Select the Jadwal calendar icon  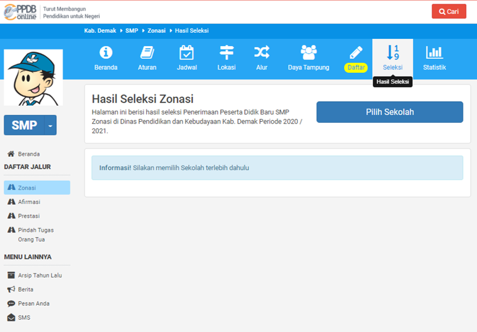tap(187, 53)
